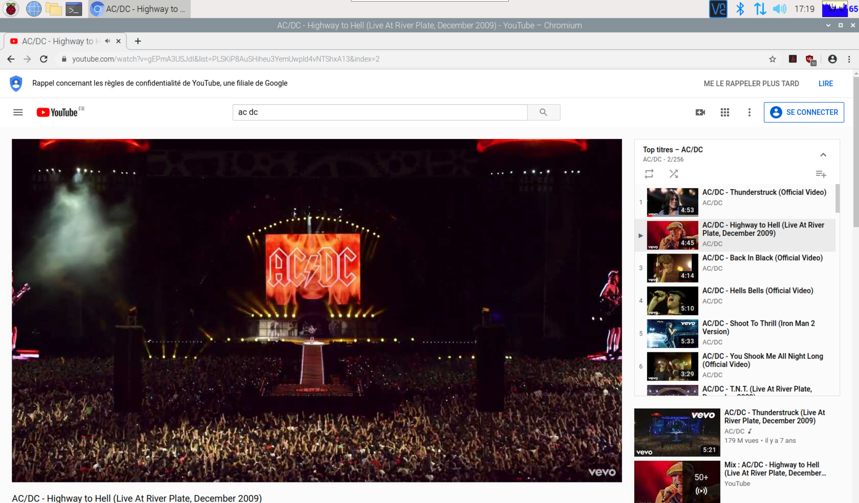Image resolution: width=859 pixels, height=503 pixels.
Task: Toggle playlist loop mode
Action: click(649, 174)
